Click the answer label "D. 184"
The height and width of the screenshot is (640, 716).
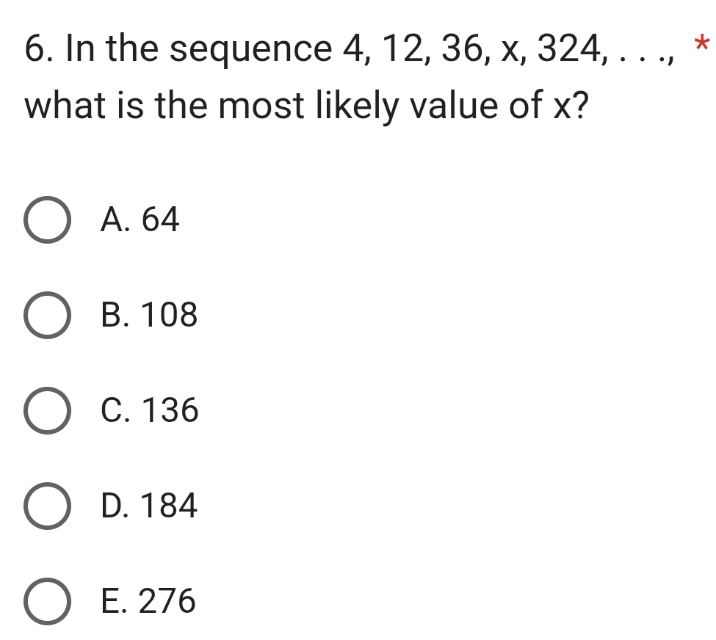click(150, 506)
